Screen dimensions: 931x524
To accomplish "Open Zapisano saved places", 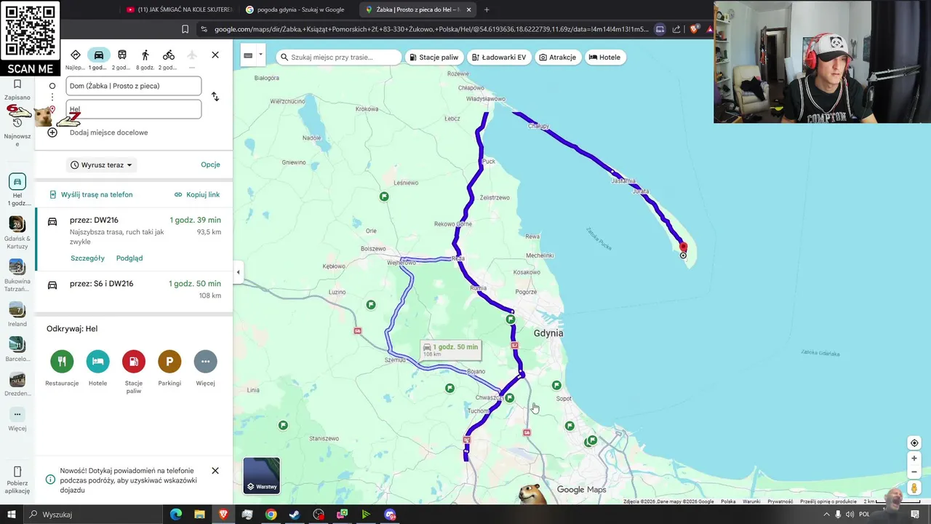I will tap(17, 90).
